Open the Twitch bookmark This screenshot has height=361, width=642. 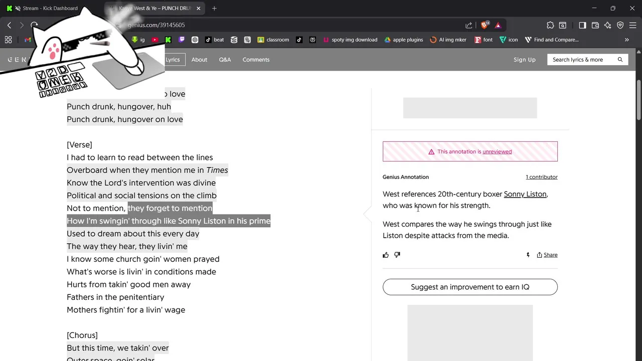(x=182, y=40)
